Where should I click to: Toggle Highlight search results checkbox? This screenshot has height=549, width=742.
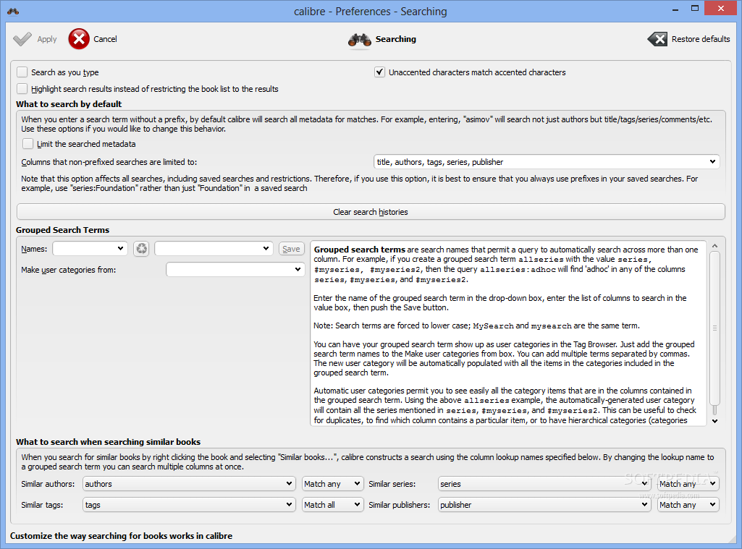pyautogui.click(x=22, y=89)
